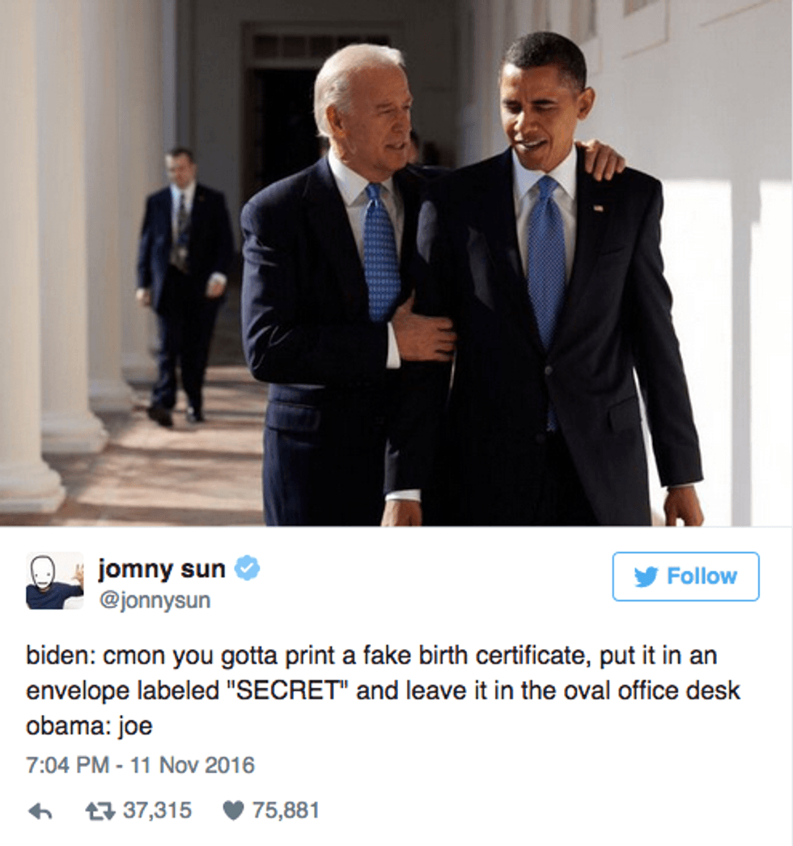This screenshot has height=846, width=793.
Task: Open the jomny sun profile avatar
Action: tap(55, 580)
